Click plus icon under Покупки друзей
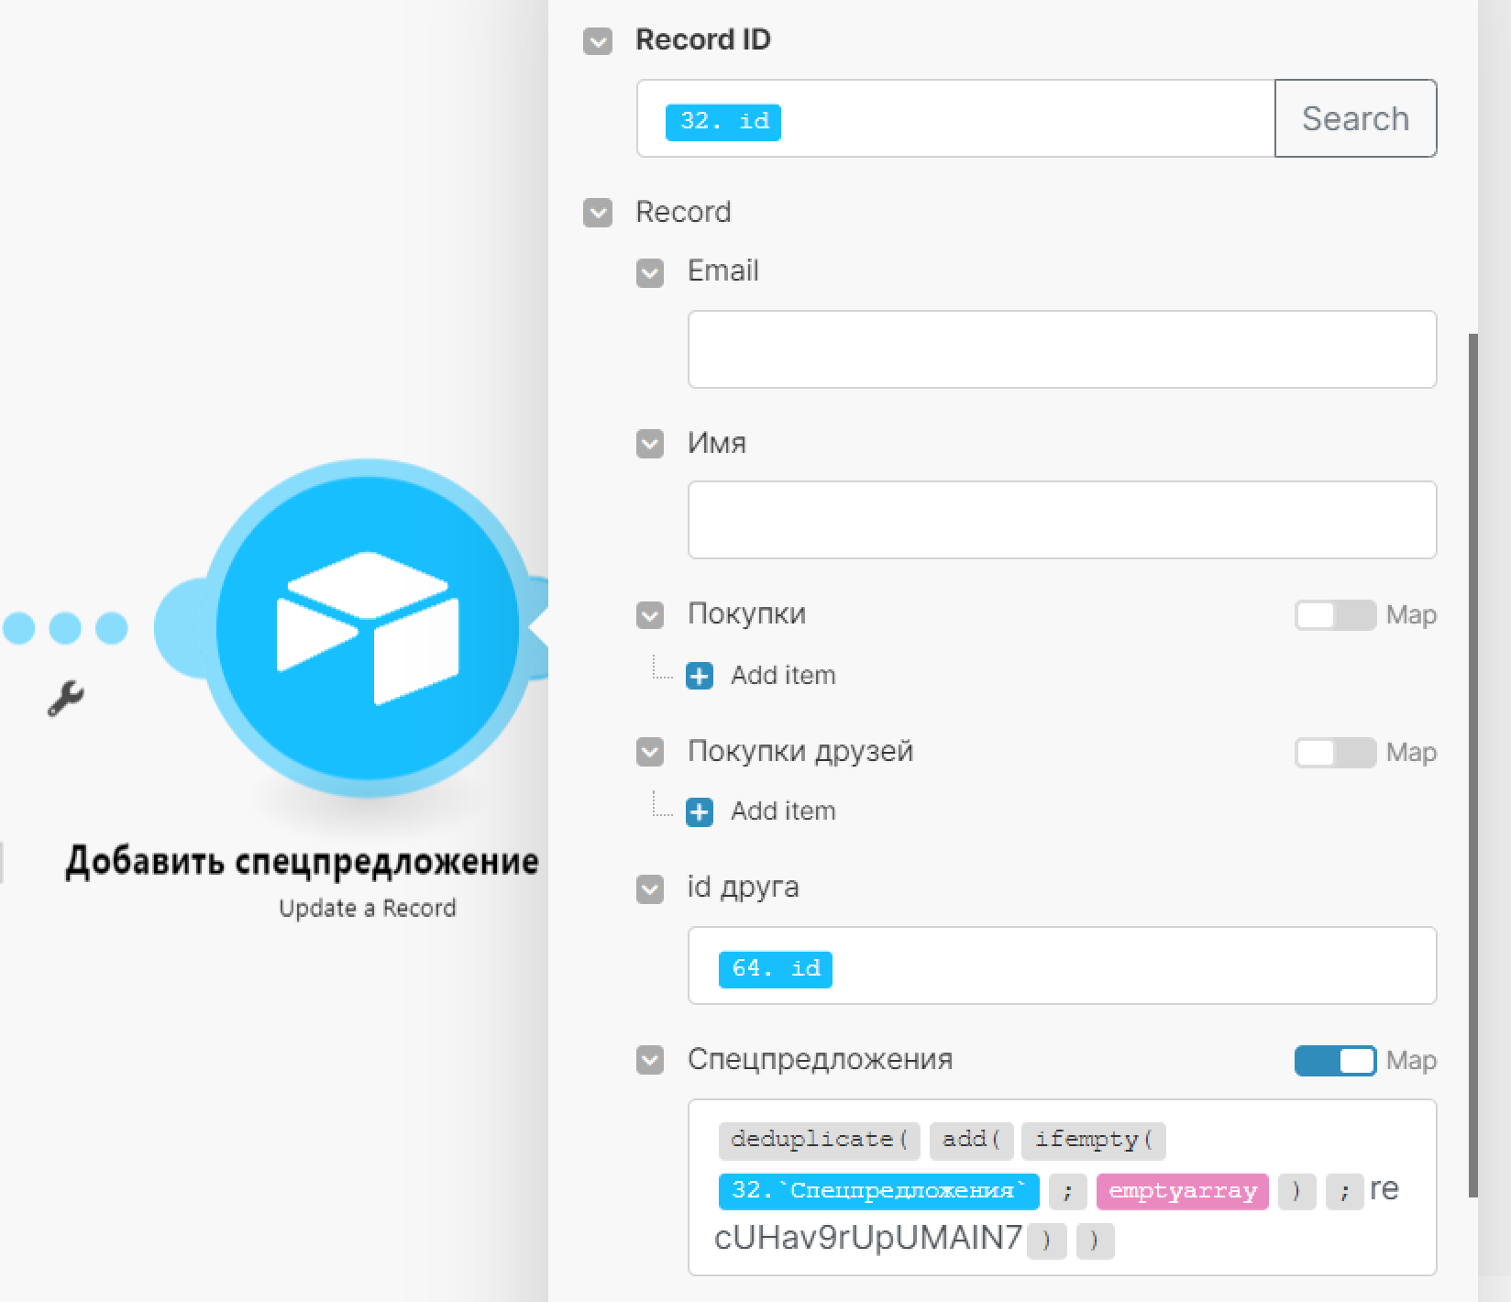Image resolution: width=1511 pixels, height=1302 pixels. coord(700,811)
